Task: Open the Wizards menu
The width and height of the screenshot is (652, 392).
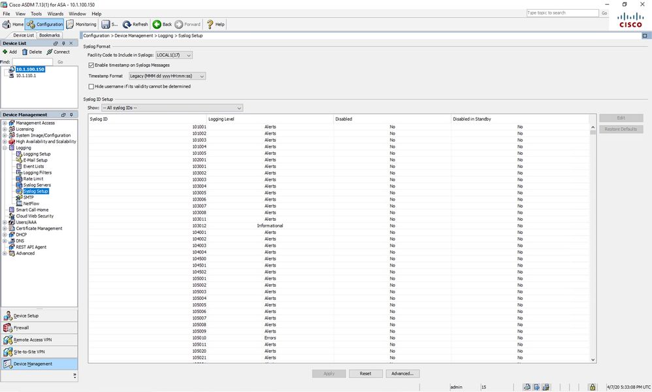Action: (x=56, y=14)
